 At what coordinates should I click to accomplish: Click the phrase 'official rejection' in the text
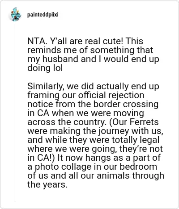point(111,95)
